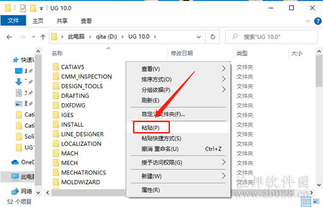The width and height of the screenshot is (323, 207).
Task: Click horizontal scrollbar left arrow
Action: click(x=48, y=193)
